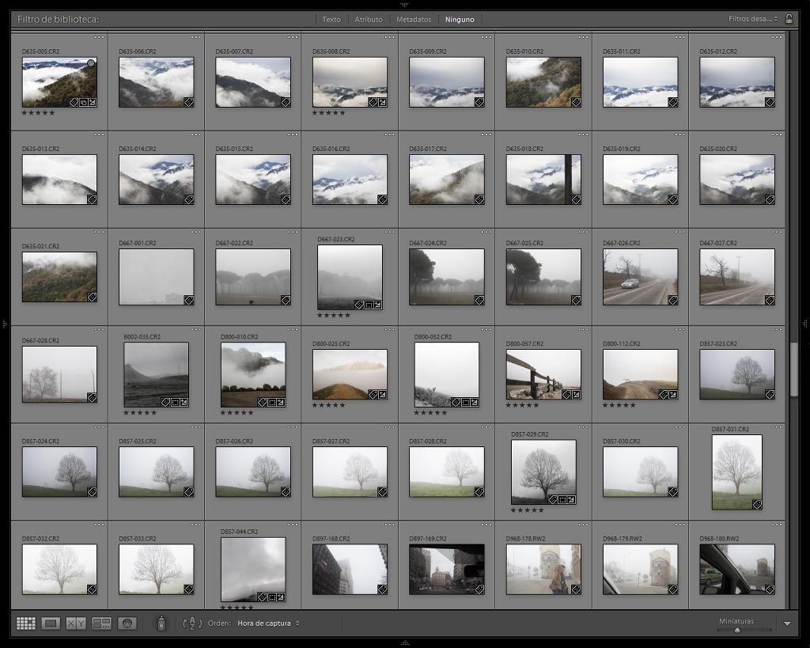Select thumbnail D635-018.CR2
Viewport: 810px width, 648px height.
543,180
